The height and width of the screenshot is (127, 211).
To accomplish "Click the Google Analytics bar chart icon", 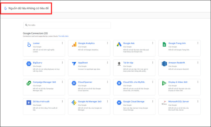I will (x=74, y=44).
